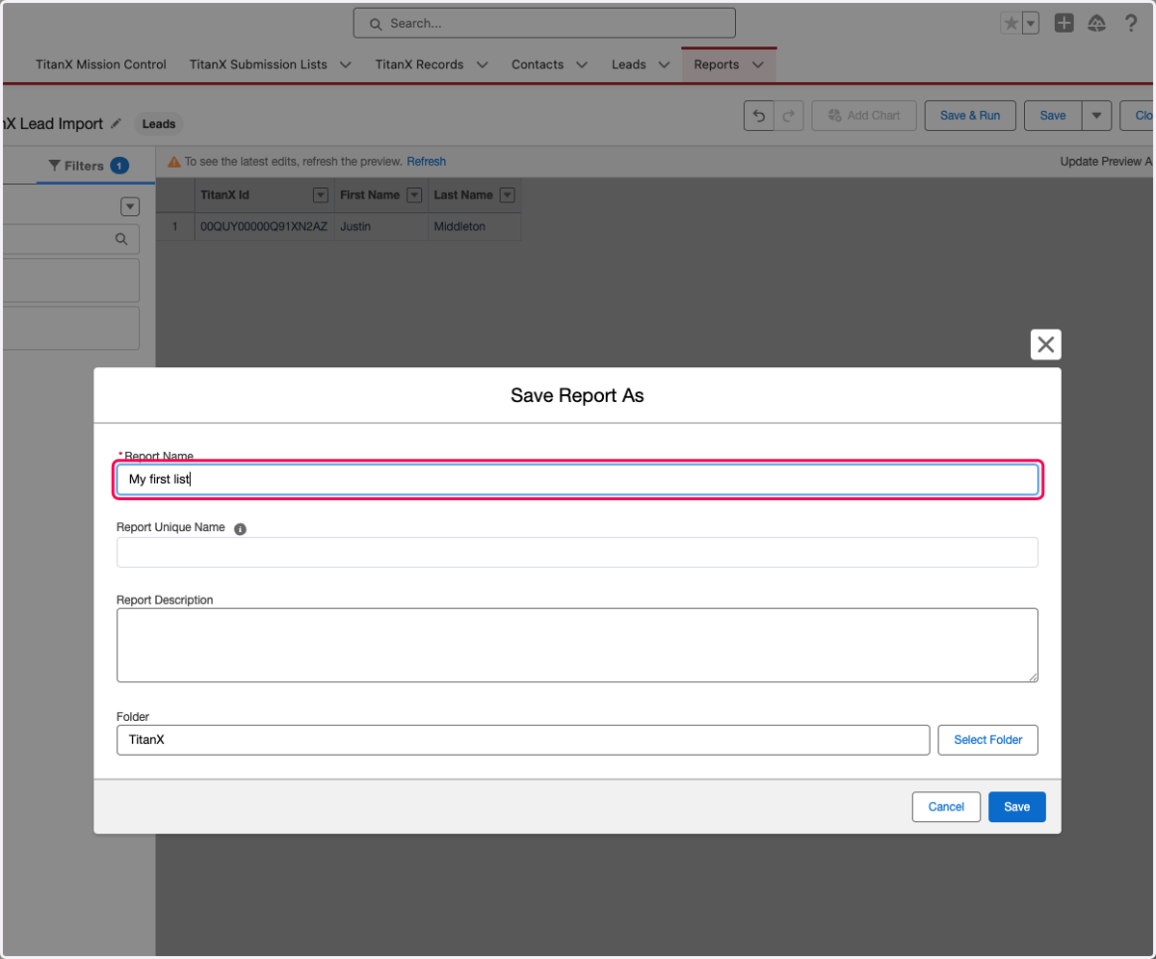This screenshot has width=1156, height=959.
Task: Expand TitanX Records tab menu
Action: coord(483,65)
